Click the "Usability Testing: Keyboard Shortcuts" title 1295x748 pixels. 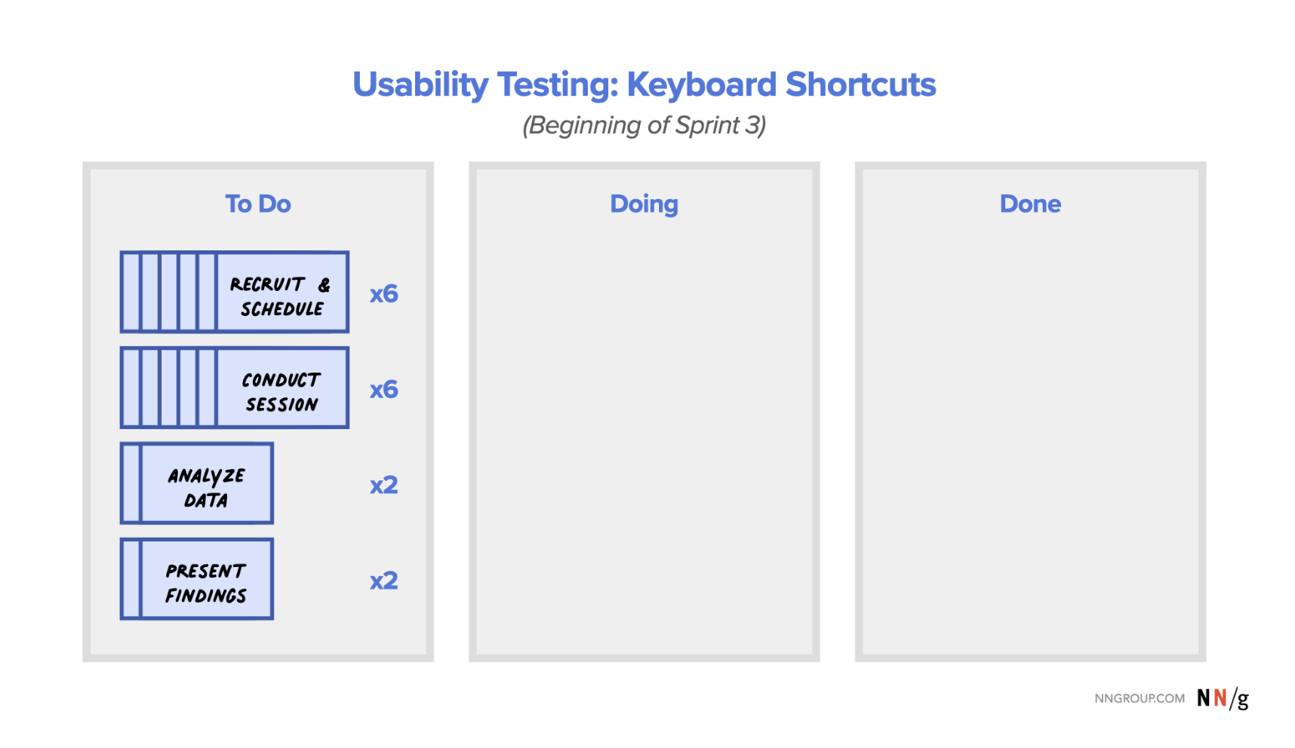(x=644, y=84)
